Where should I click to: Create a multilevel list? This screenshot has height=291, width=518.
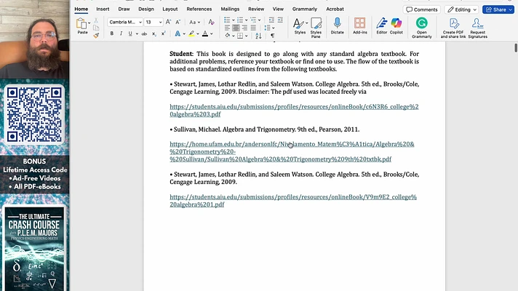point(253,20)
